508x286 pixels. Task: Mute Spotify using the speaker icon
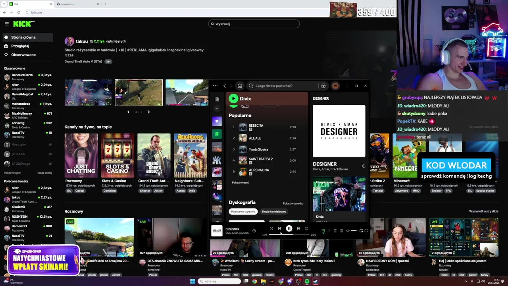tap(348, 231)
